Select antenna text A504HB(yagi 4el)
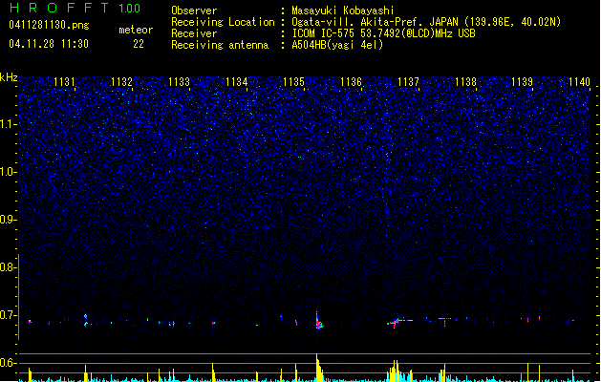 point(337,45)
